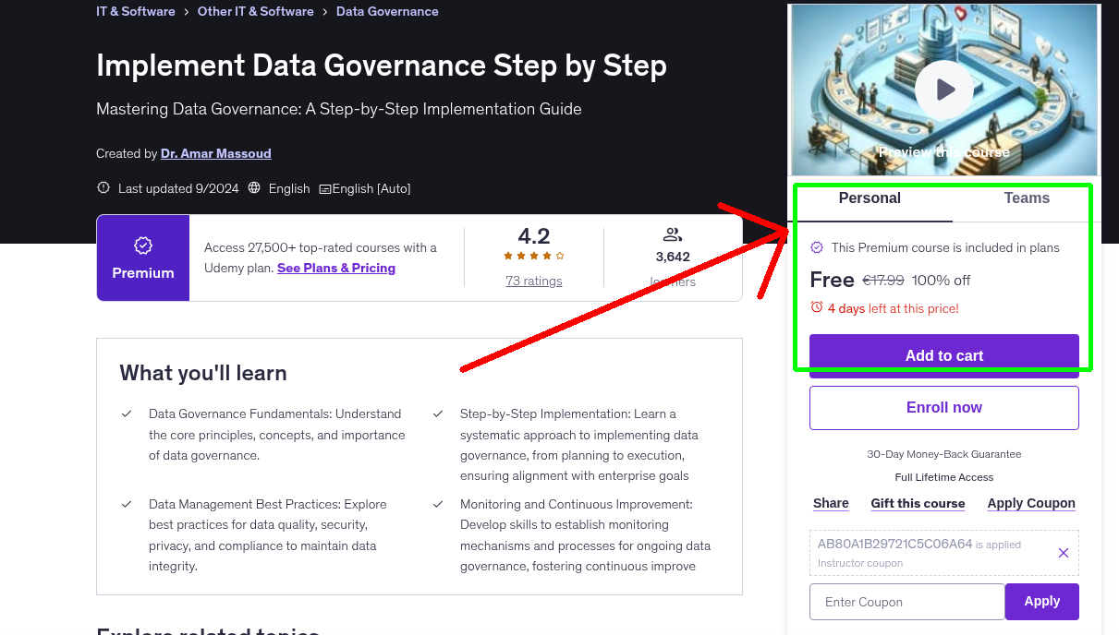Open See Plans & Pricing link
Image resolution: width=1119 pixels, height=635 pixels.
pos(336,268)
